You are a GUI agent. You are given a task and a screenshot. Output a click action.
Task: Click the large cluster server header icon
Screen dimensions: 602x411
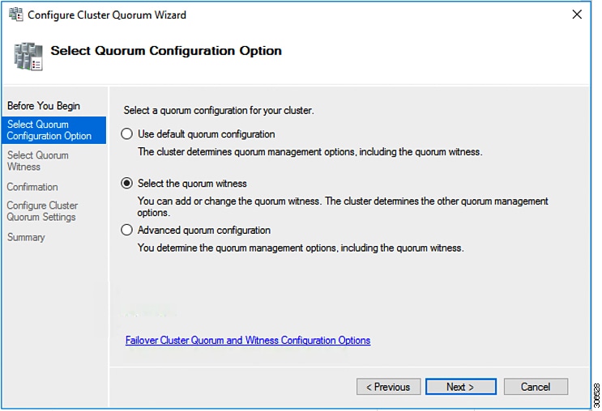tap(28, 55)
